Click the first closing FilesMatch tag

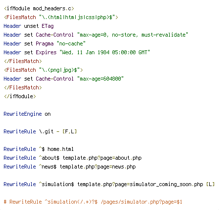coord(23,61)
